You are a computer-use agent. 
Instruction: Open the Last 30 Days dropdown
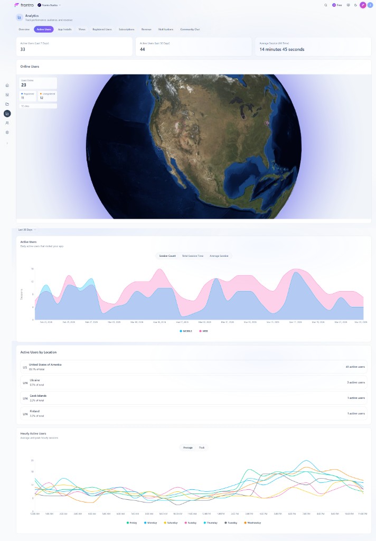[27, 230]
